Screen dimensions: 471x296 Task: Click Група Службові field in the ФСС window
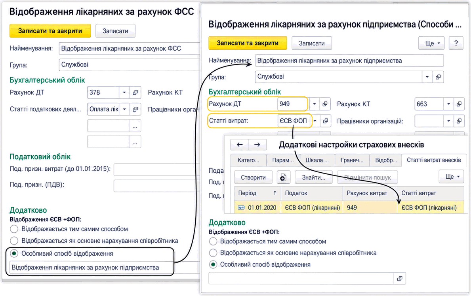(129, 65)
